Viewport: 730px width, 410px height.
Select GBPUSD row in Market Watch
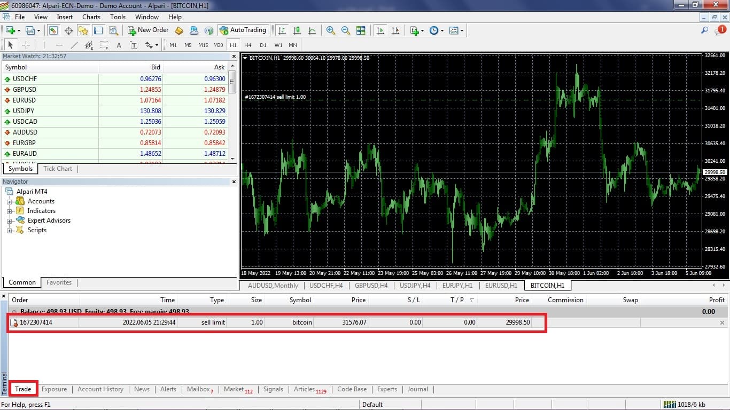[115, 90]
